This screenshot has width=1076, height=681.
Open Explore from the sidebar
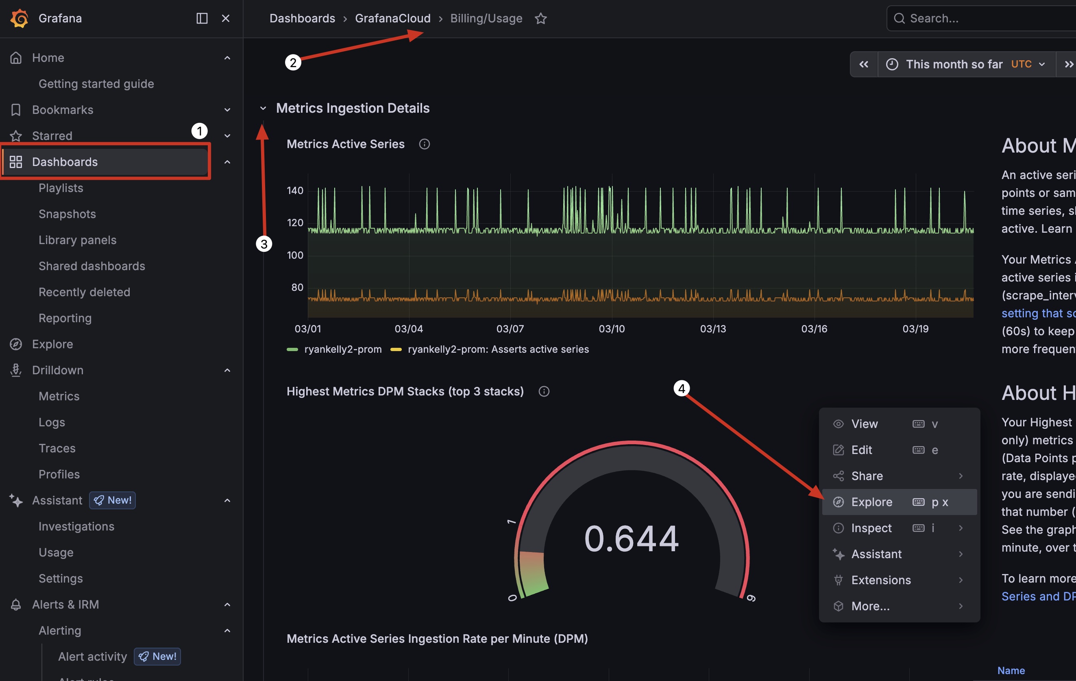(x=52, y=344)
